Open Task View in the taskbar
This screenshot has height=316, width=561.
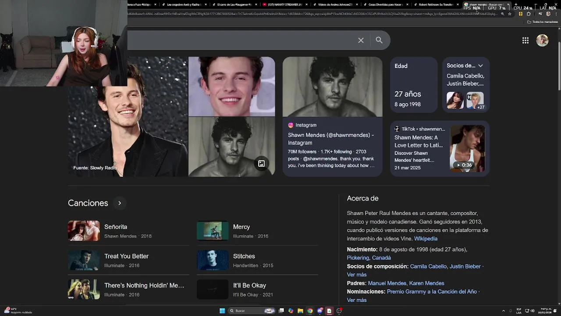tap(281, 311)
